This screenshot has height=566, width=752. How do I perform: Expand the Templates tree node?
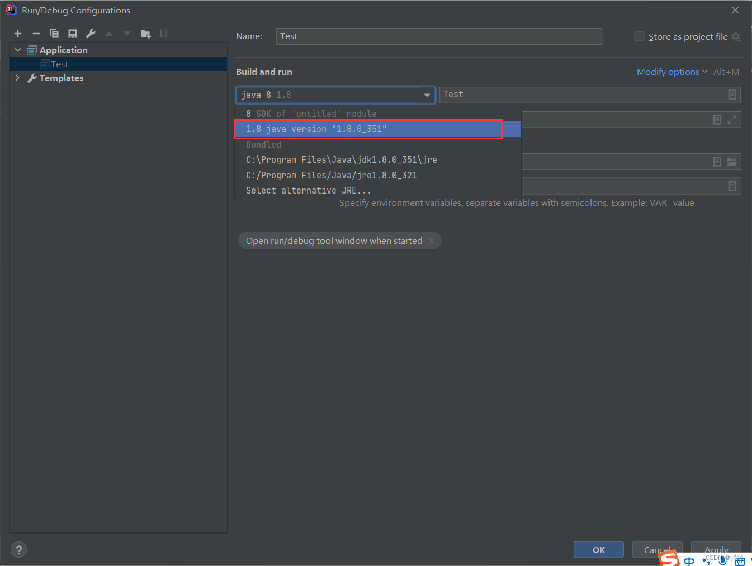pos(17,78)
